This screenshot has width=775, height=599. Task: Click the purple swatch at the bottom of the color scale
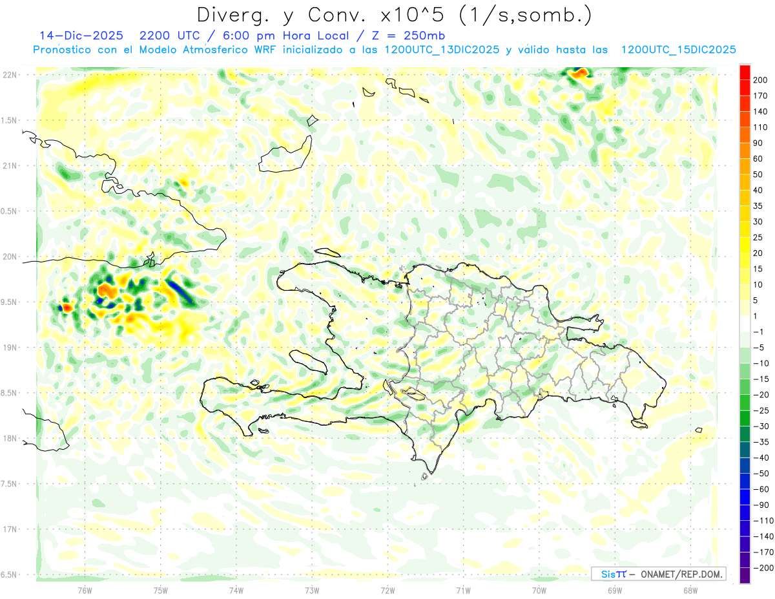(745, 576)
